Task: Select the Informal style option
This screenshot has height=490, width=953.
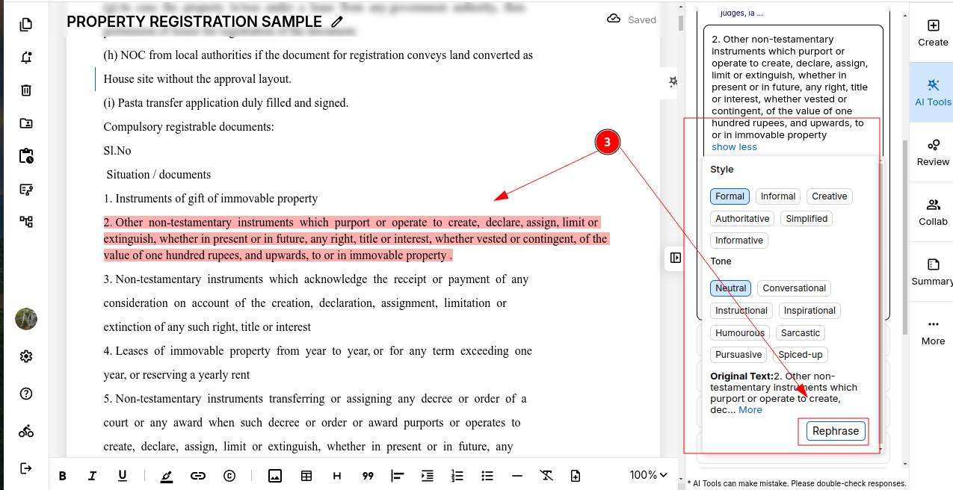Action: [x=777, y=196]
